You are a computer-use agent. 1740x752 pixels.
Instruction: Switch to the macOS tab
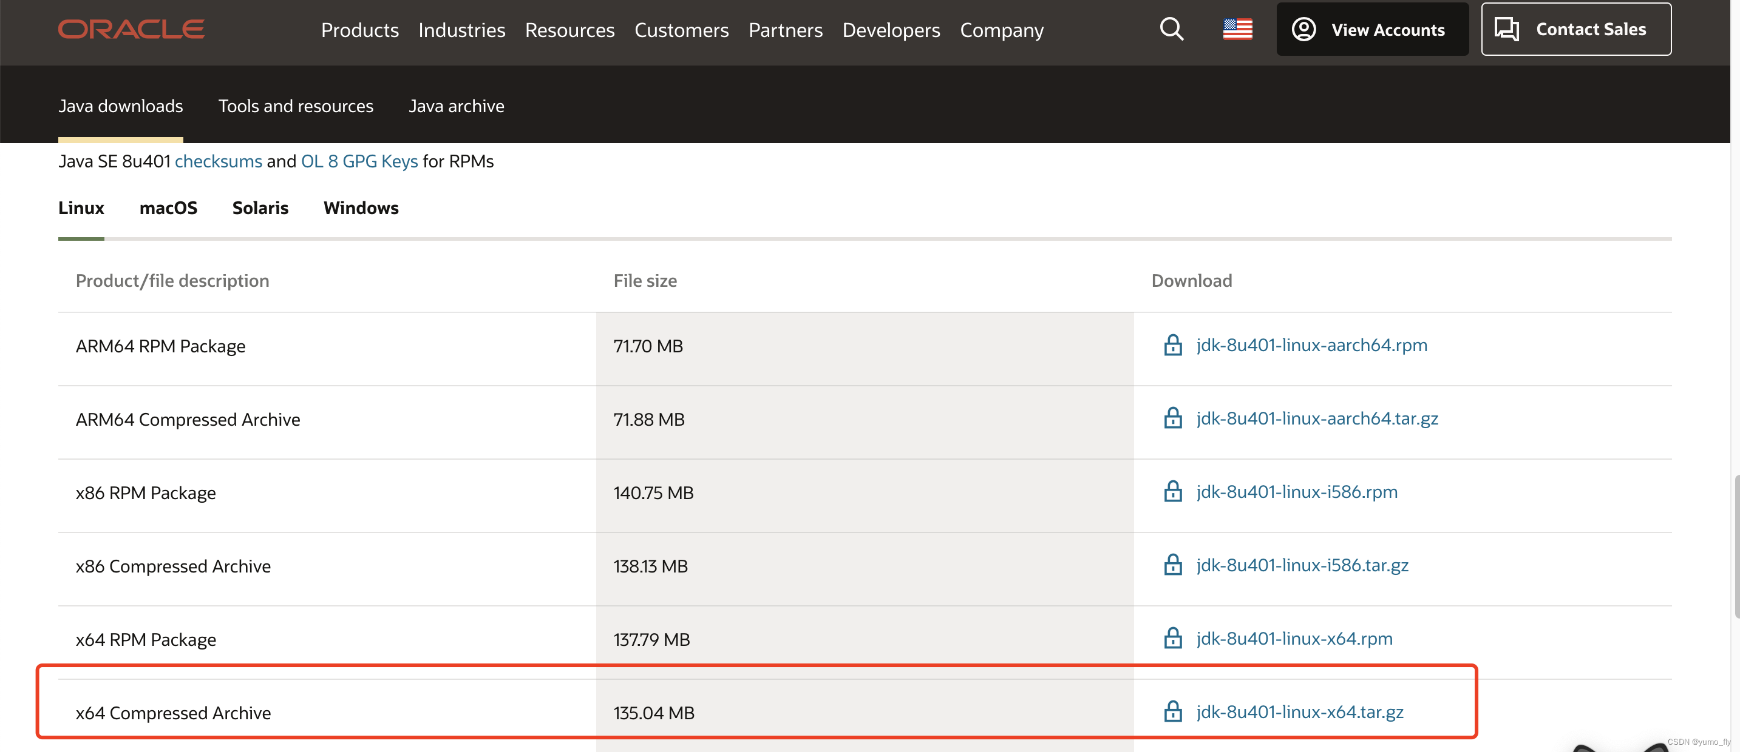(168, 208)
